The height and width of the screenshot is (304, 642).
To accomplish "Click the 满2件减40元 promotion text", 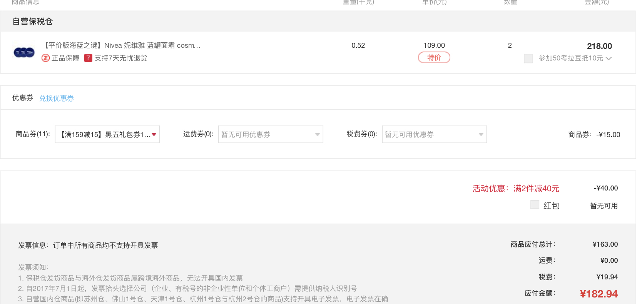I will [x=536, y=189].
